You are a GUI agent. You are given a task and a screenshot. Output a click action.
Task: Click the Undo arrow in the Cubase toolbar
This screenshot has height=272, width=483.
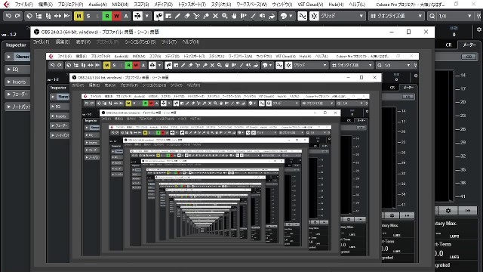(8, 16)
